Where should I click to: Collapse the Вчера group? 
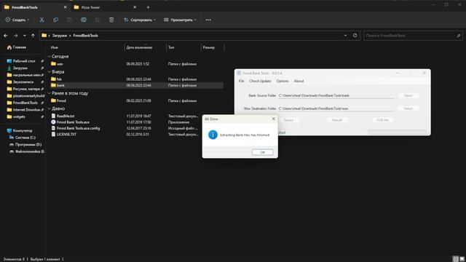click(49, 72)
